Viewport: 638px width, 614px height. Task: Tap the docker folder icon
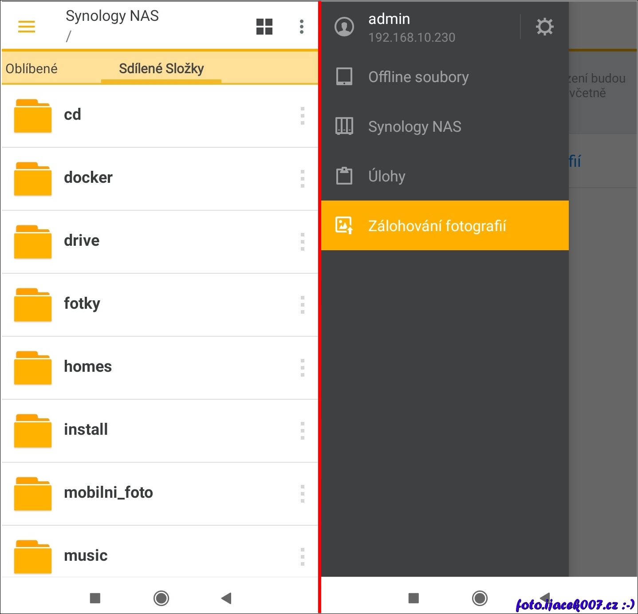(x=33, y=179)
